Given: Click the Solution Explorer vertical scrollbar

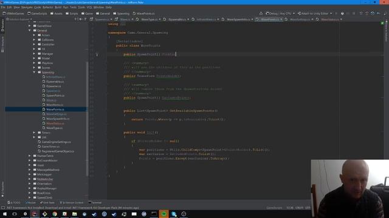Looking at the screenshot, I should 87,119.
